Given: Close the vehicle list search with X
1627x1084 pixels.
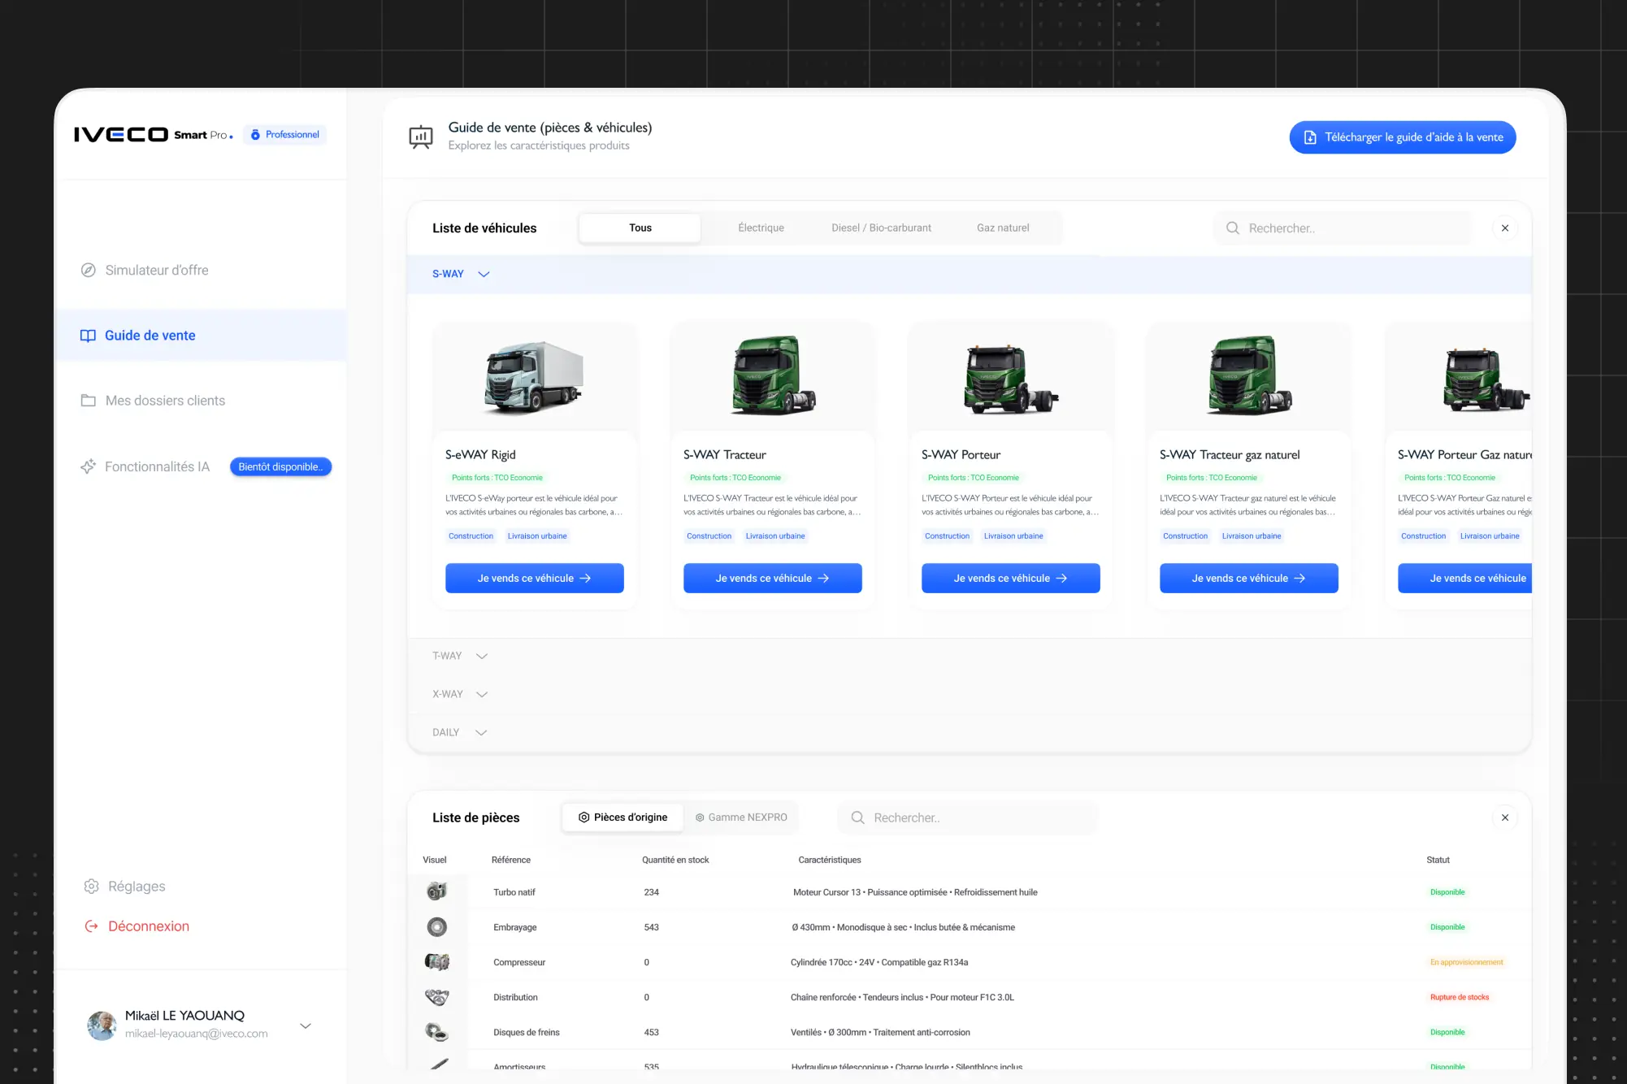Looking at the screenshot, I should (x=1504, y=228).
